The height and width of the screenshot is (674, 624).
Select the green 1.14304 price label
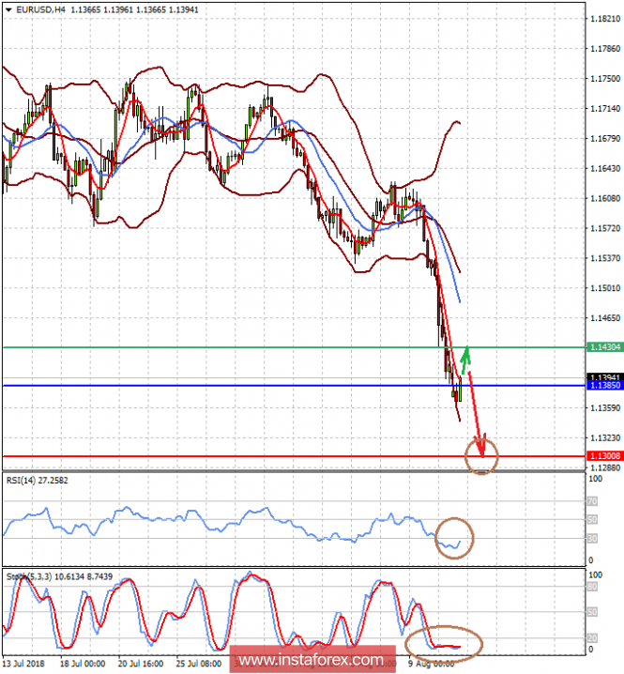point(605,347)
